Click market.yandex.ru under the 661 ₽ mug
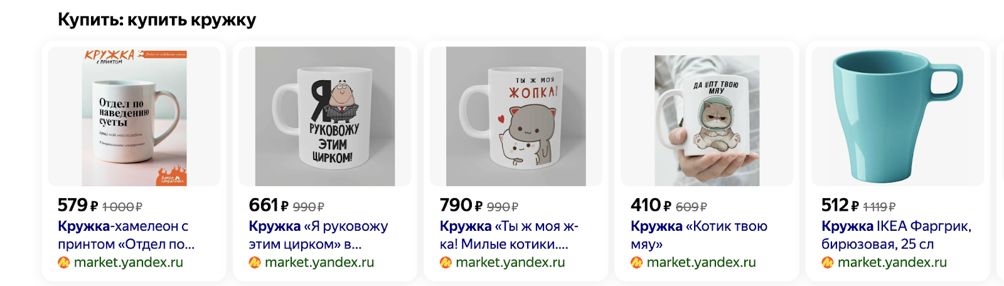 click(x=319, y=262)
